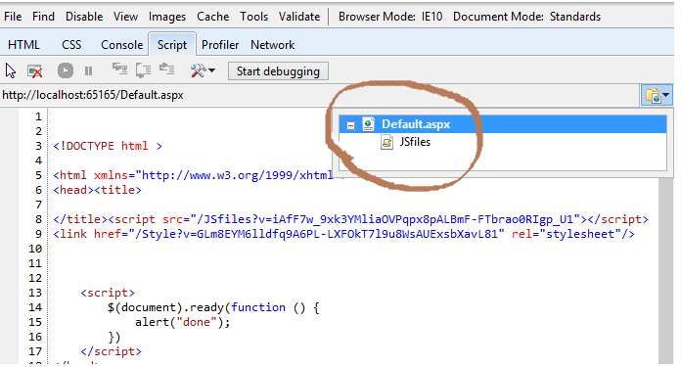Click the clear browser cache icon
681x367 pixels.
35,70
